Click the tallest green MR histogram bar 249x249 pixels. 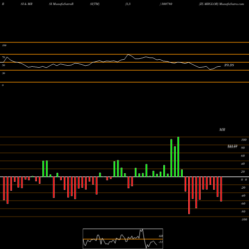click(178, 157)
